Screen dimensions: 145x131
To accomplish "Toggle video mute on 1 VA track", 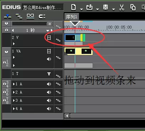I will tap(49, 51).
